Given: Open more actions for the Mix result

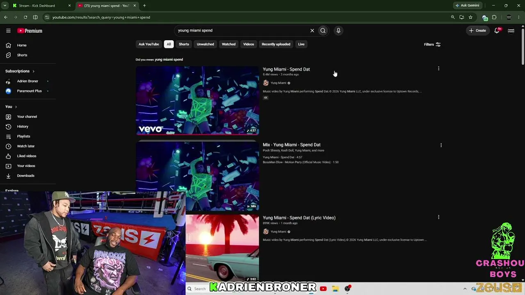Looking at the screenshot, I should 441,145.
